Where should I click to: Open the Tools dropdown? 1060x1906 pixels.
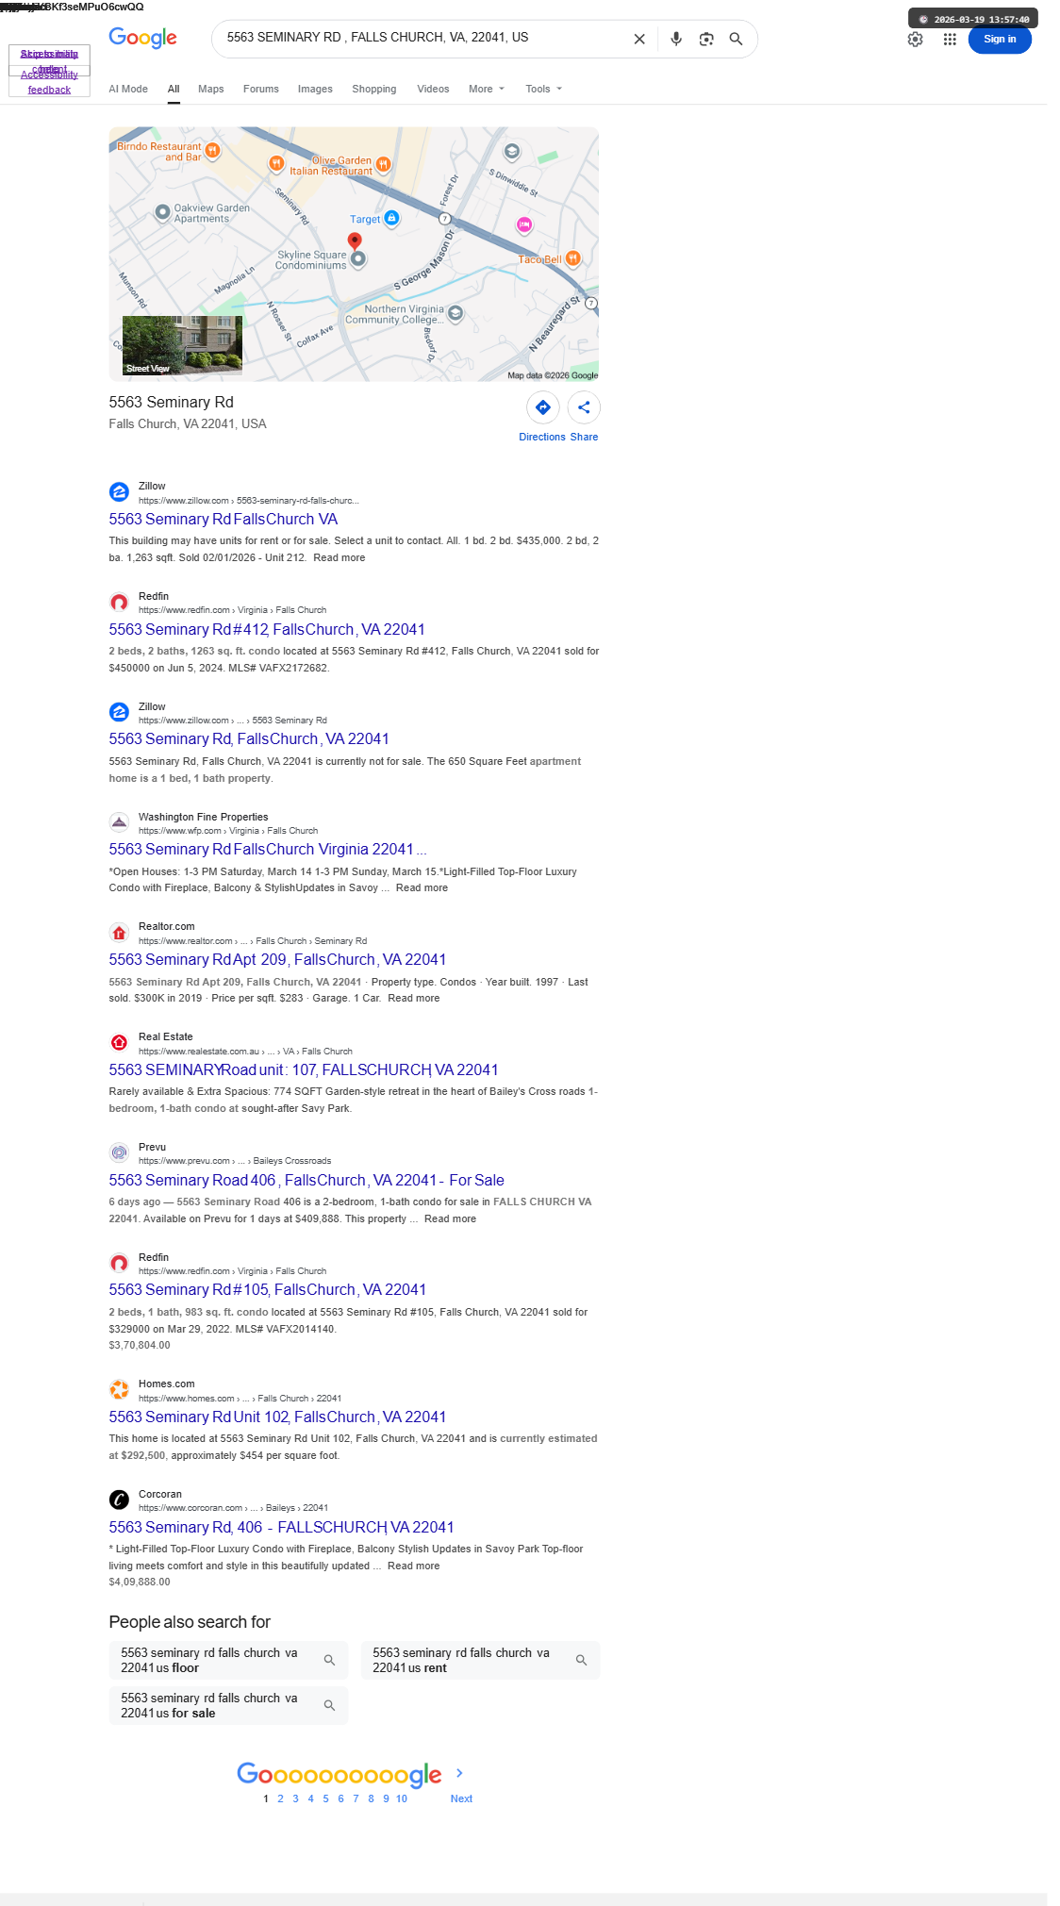pyautogui.click(x=544, y=89)
